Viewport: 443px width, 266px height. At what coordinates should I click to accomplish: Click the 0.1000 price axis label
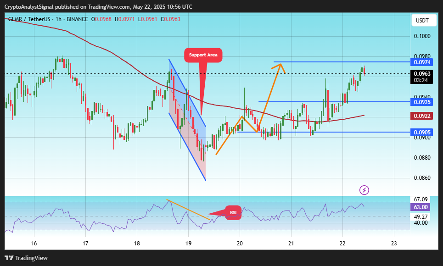click(422, 36)
